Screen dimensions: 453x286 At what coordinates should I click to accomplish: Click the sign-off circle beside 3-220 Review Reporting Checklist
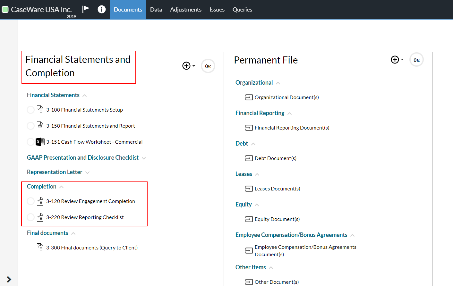(30, 217)
